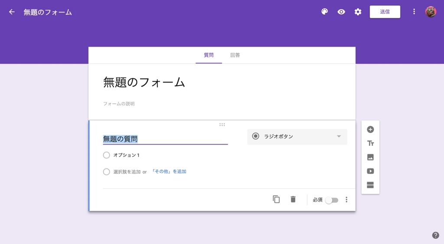Image resolution: width=444 pixels, height=244 pixels.
Task: Grab the question card drag handle dots
Action: point(222,125)
